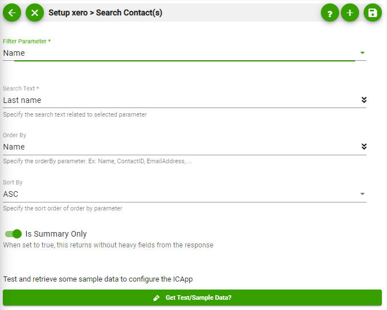This screenshot has width=387, height=310.
Task: Click the ASC value in Sort By
Action: pos(11,194)
